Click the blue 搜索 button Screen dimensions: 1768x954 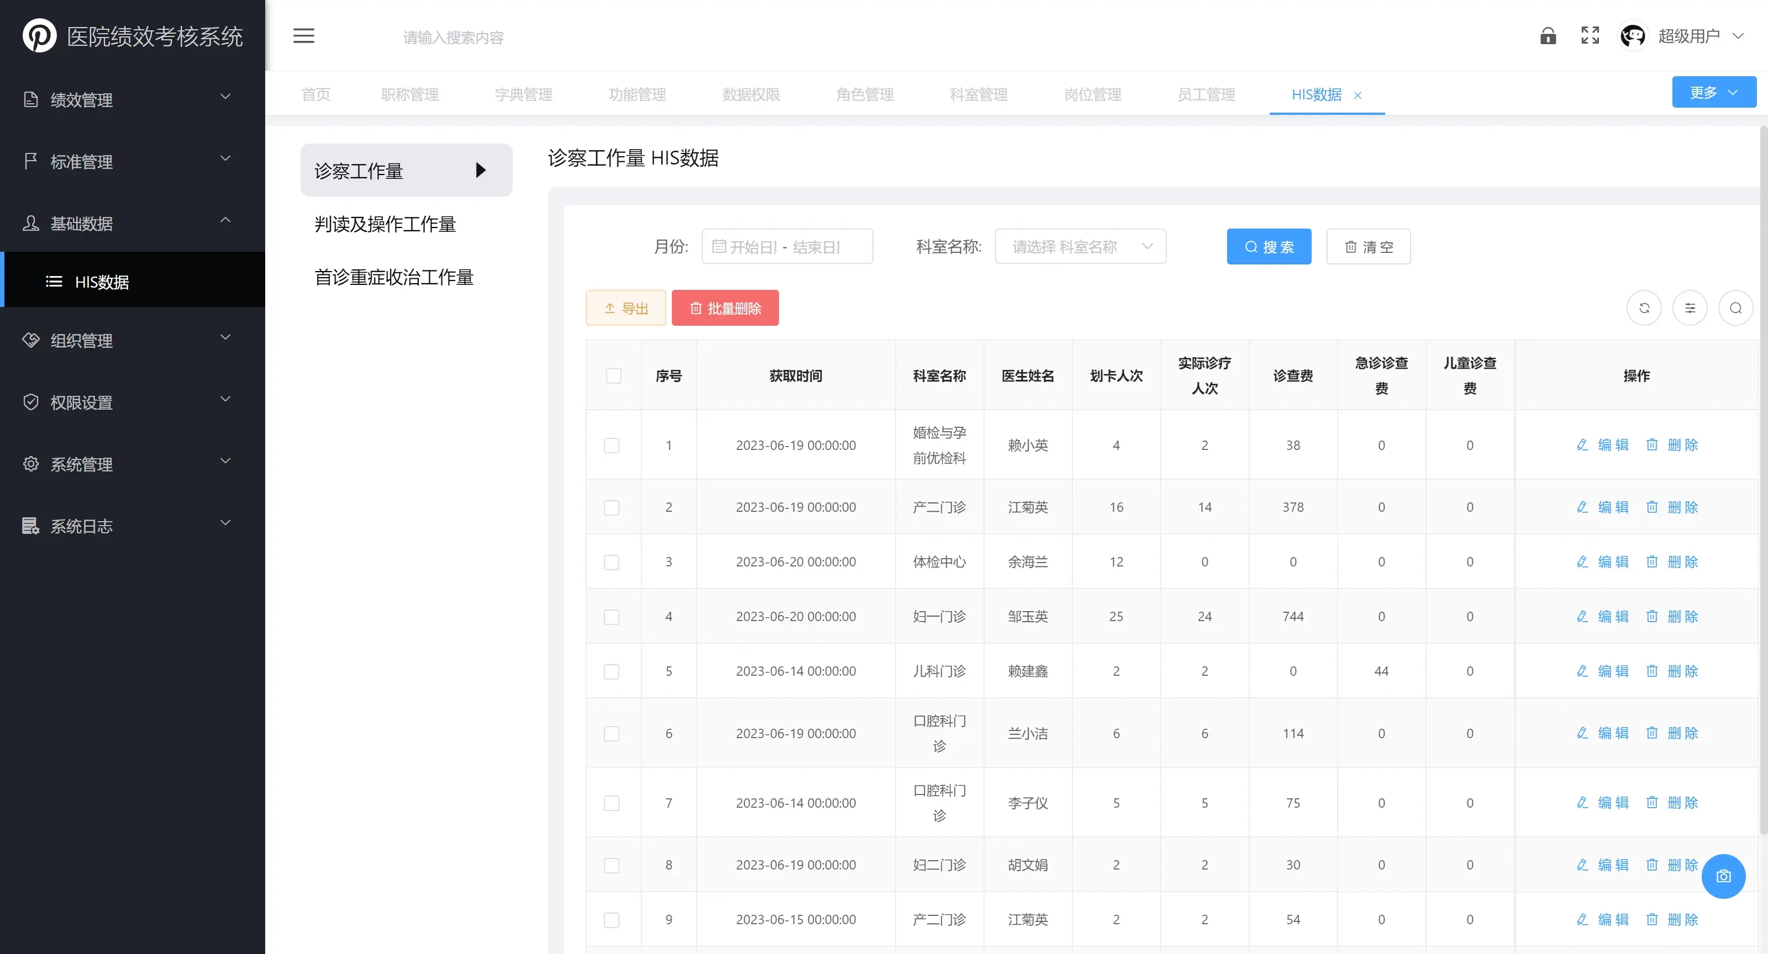1269,246
